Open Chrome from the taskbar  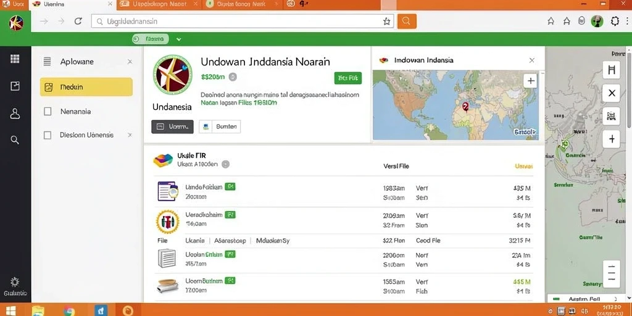click(69, 310)
